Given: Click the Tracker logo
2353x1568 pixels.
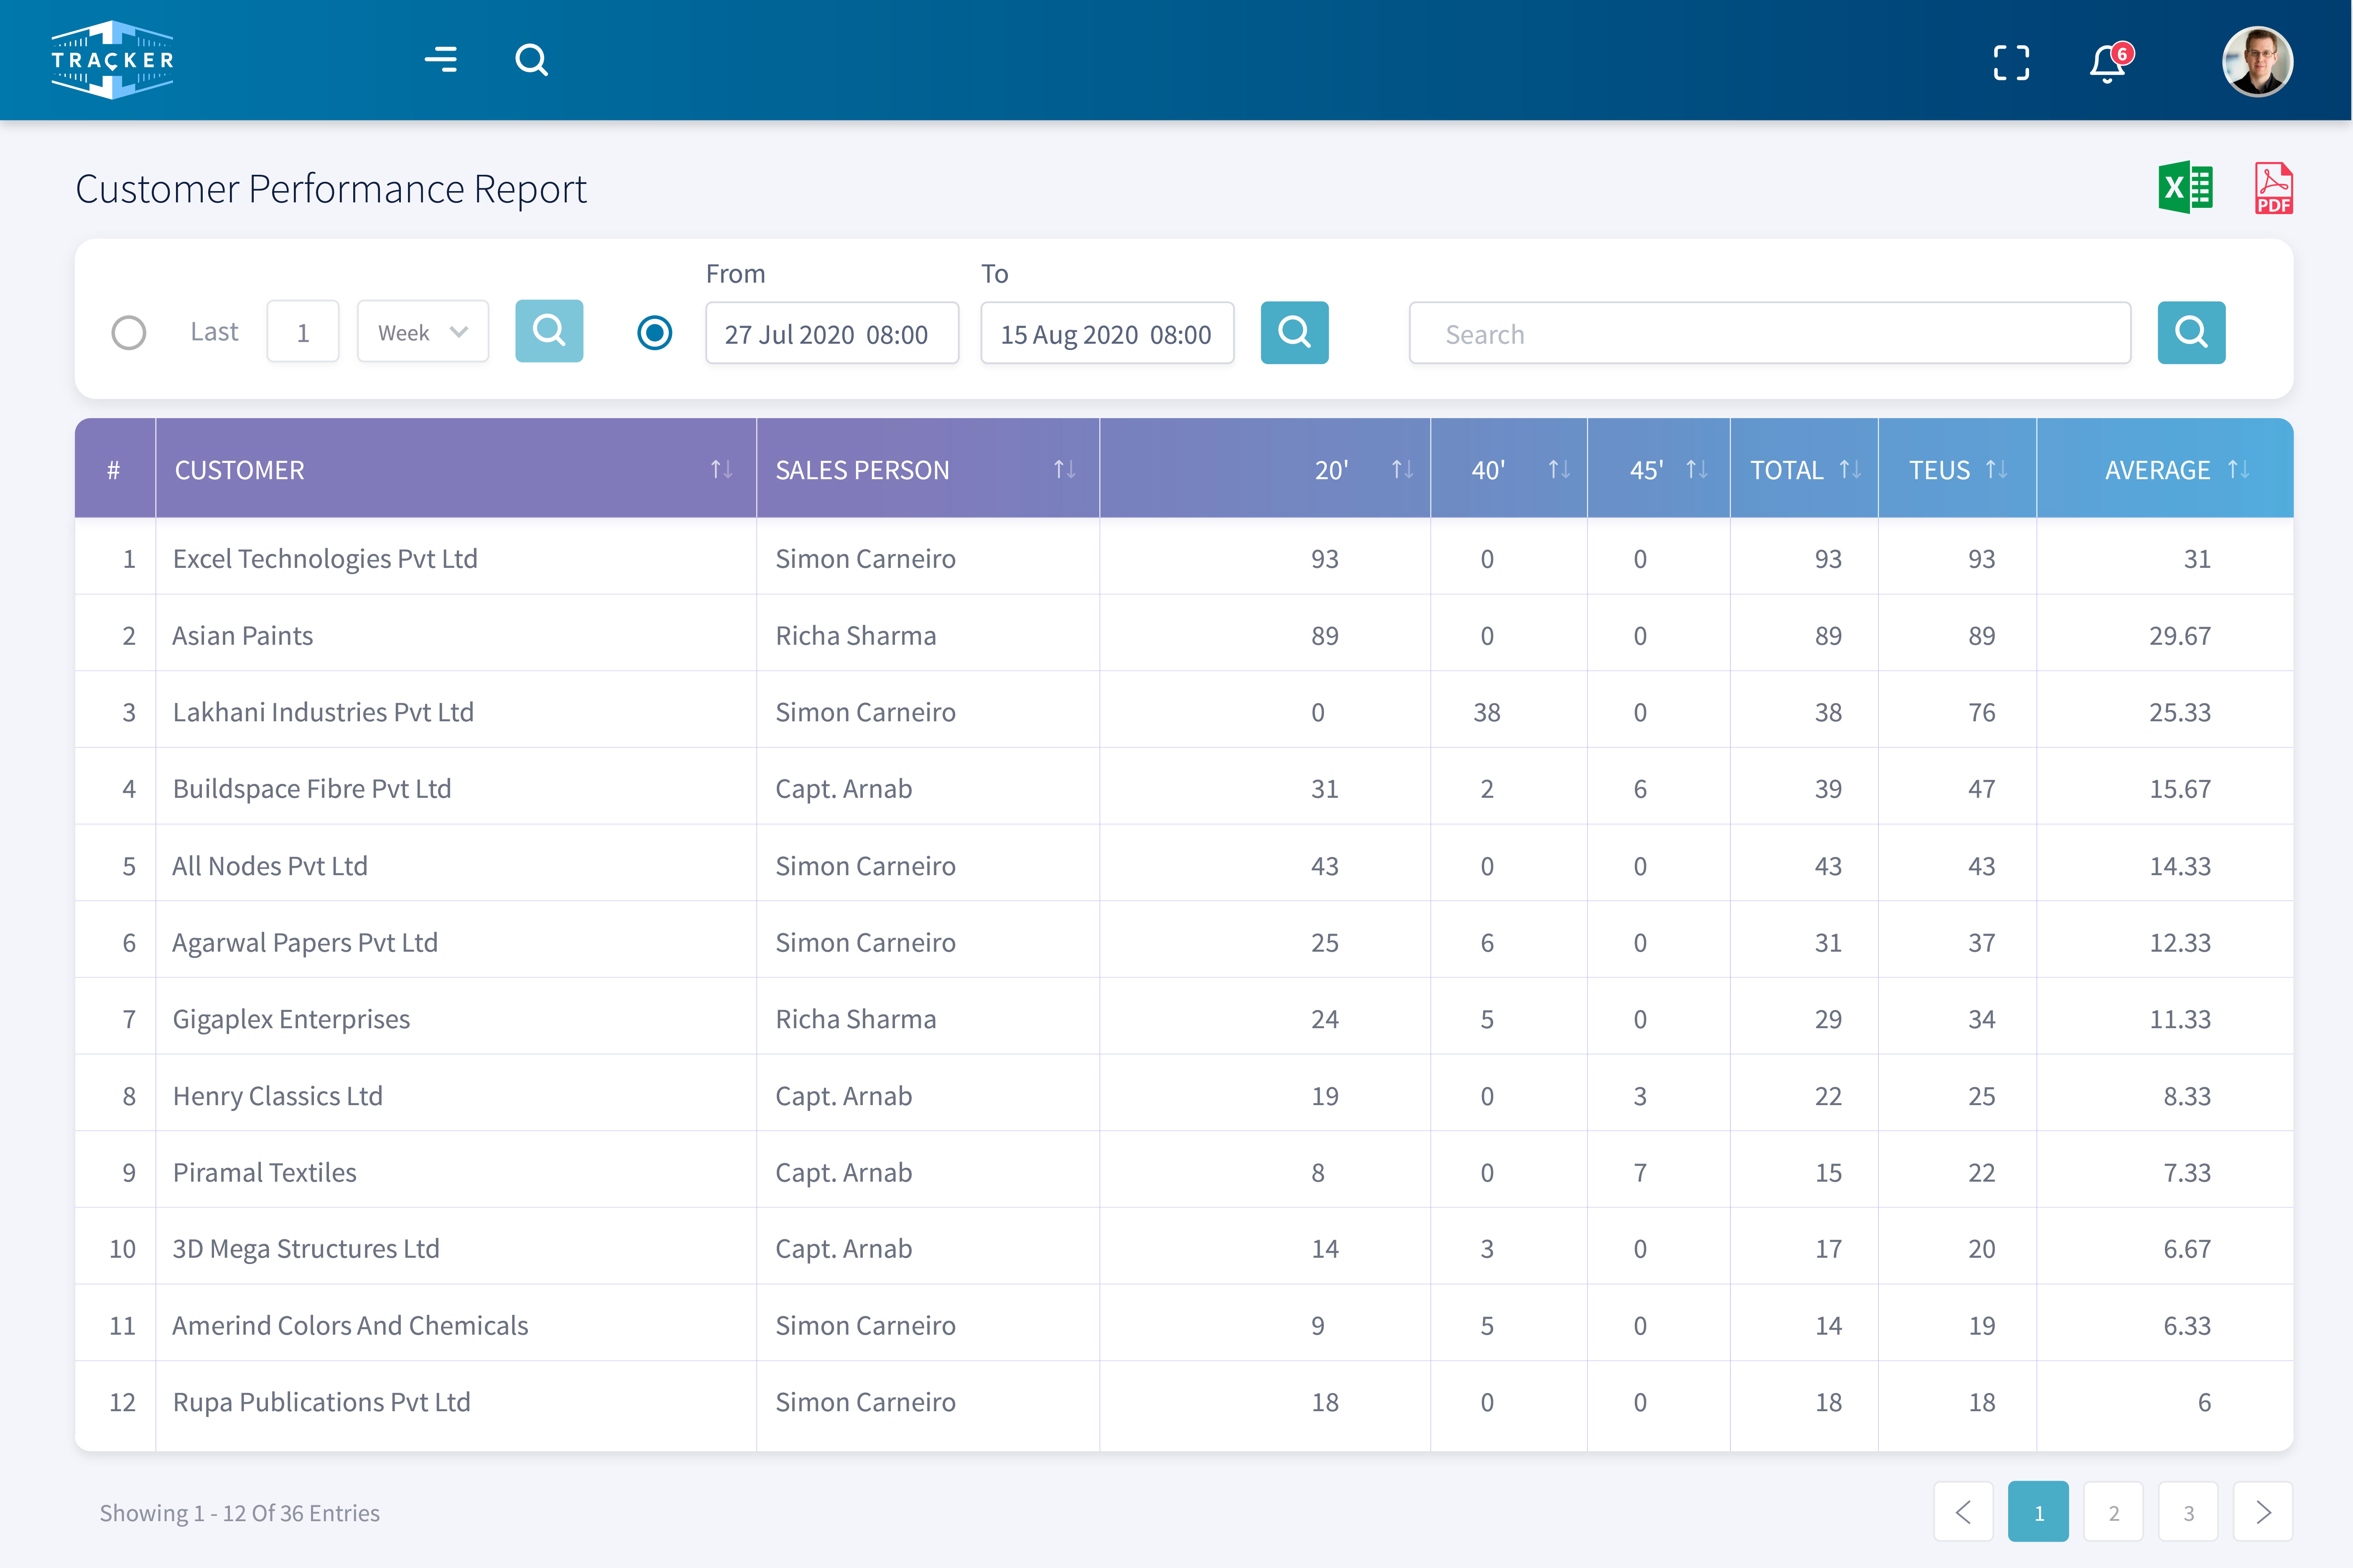Looking at the screenshot, I should (x=112, y=60).
